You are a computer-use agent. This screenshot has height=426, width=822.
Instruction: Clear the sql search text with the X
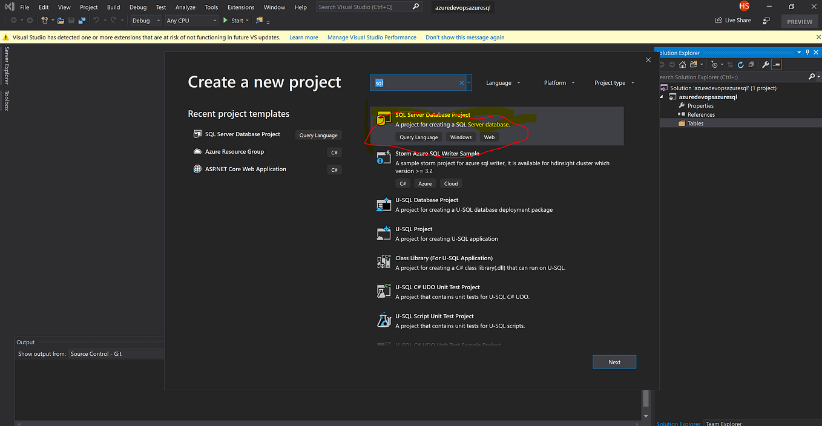[461, 82]
